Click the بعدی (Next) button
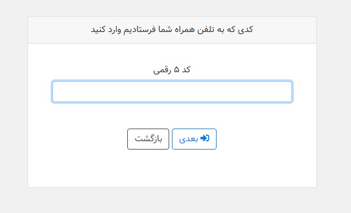This screenshot has width=351, height=213. 194,139
